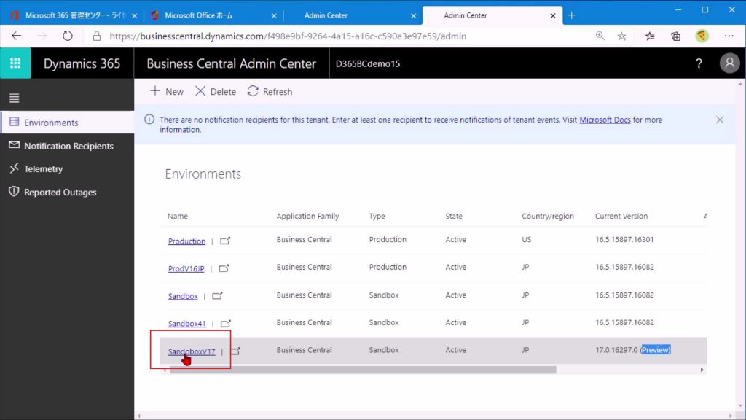Open ProdV16JP environment external link icon
746x420 pixels.
(224, 268)
